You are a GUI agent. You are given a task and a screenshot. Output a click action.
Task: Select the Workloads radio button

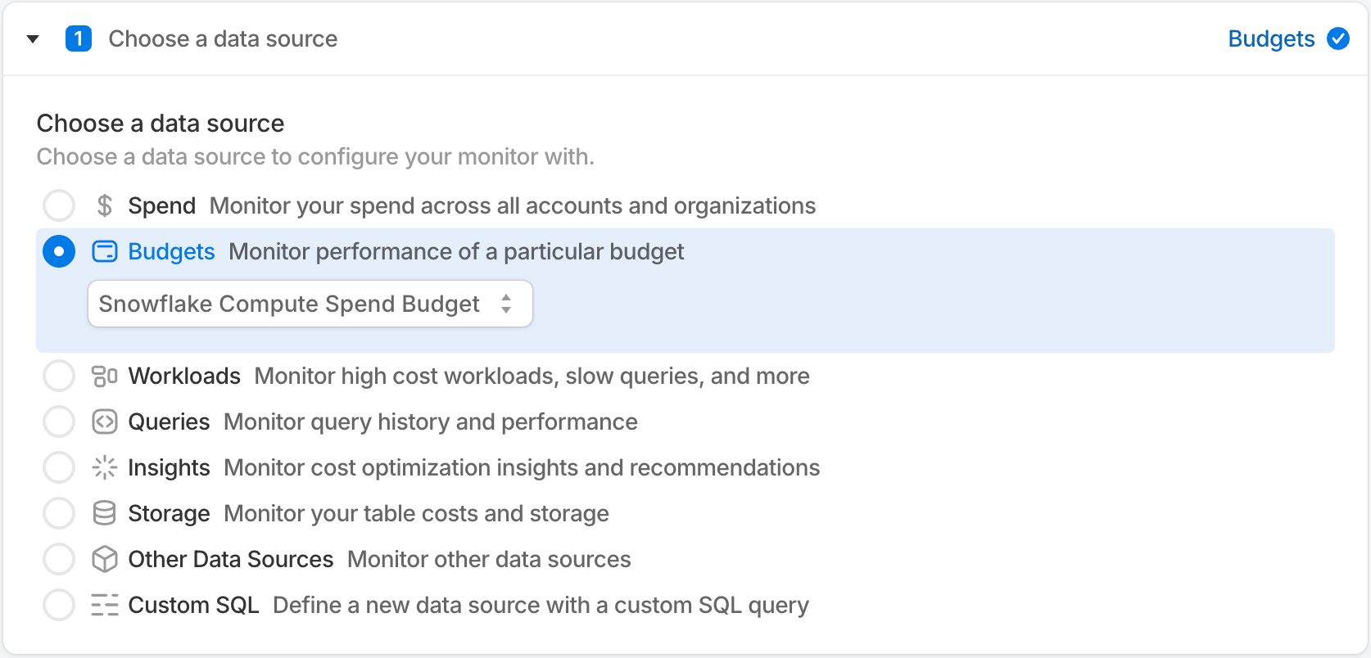point(59,376)
